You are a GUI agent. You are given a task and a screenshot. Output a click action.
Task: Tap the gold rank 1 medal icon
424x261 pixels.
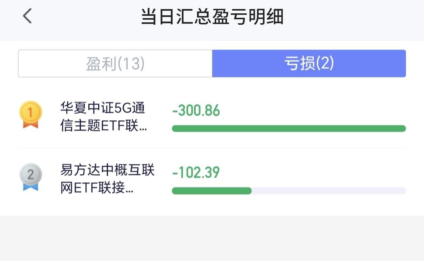(x=31, y=114)
